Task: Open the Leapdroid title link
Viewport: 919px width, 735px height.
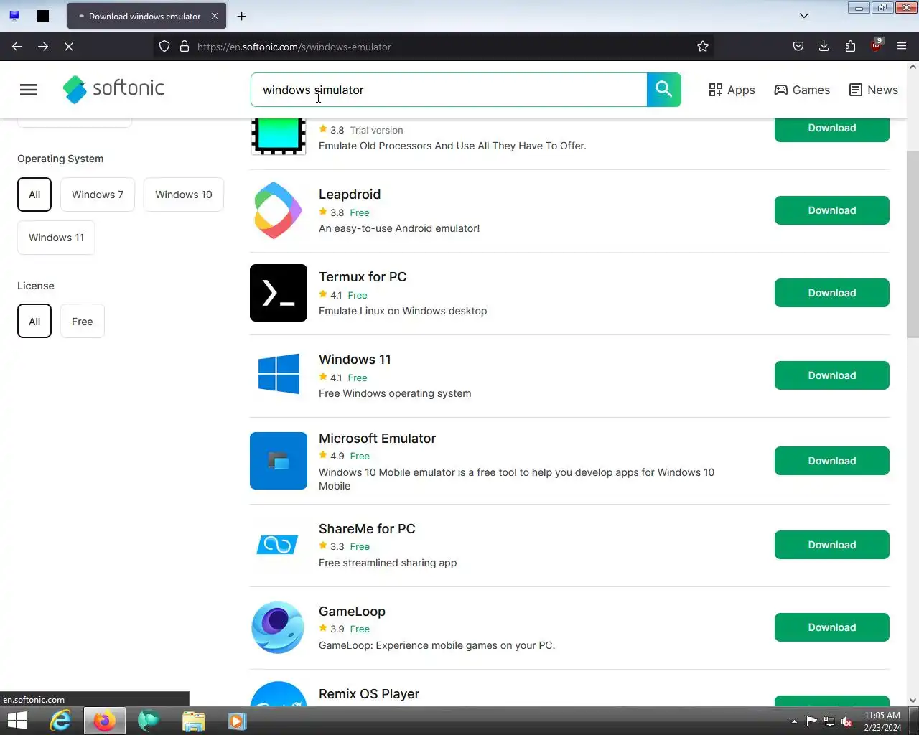Action: pos(350,195)
